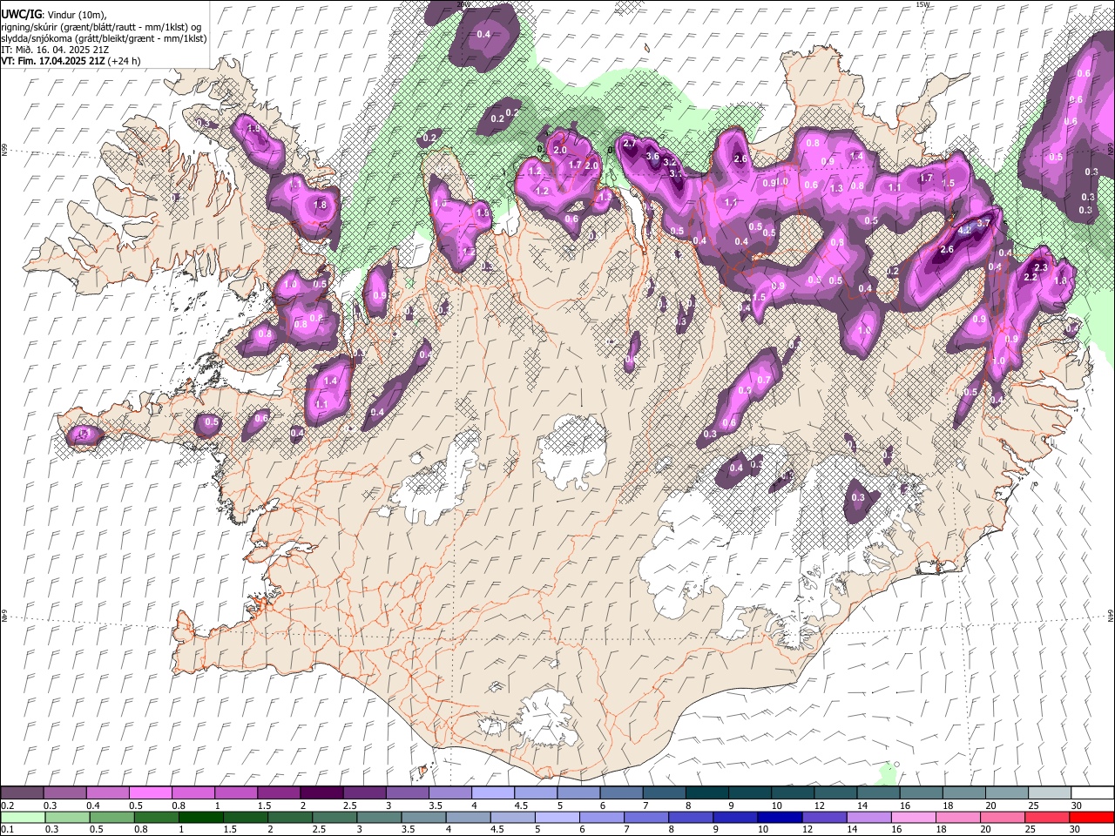Click the 'UWC/IG: Vindur (10m)' title line

coord(54,15)
